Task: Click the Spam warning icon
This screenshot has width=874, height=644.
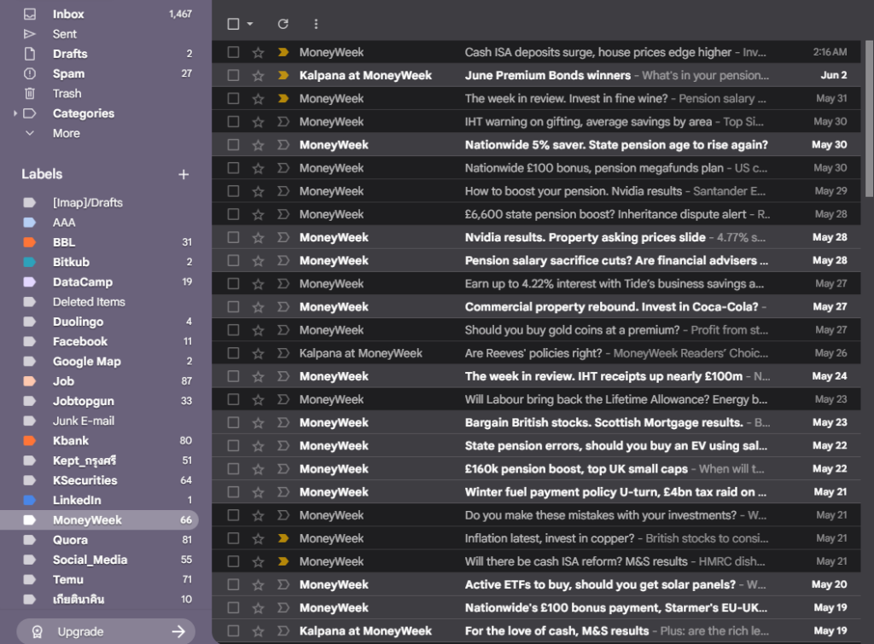Action: (30, 73)
